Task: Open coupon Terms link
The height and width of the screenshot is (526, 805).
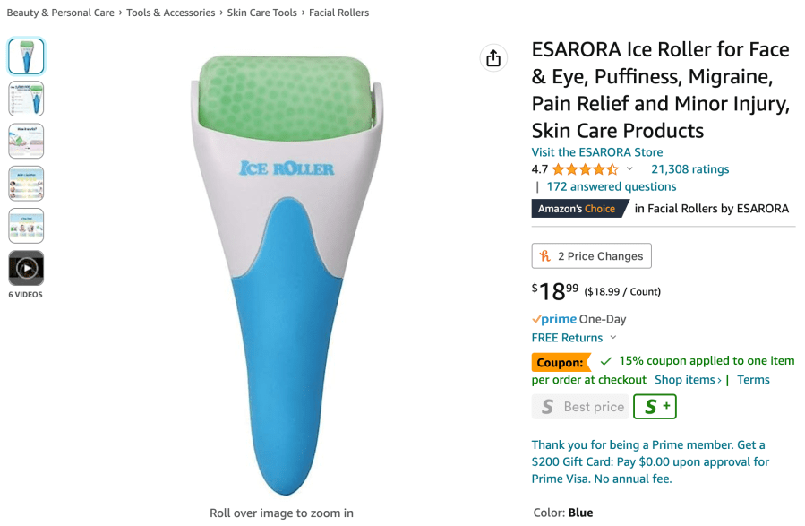Action: [753, 380]
